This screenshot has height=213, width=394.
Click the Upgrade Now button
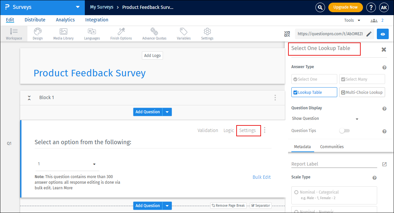point(345,7)
